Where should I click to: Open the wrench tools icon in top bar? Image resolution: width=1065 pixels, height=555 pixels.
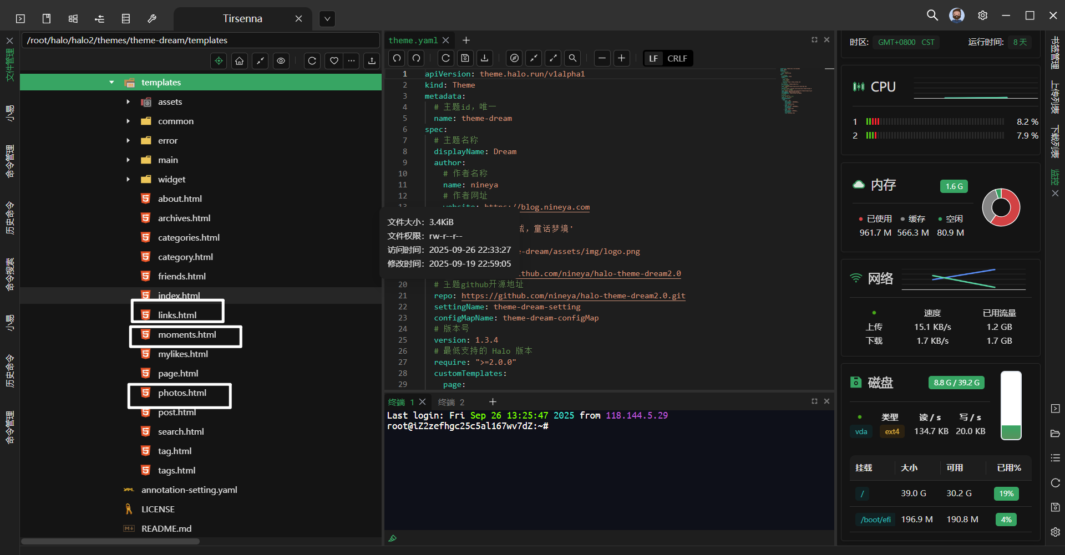152,19
